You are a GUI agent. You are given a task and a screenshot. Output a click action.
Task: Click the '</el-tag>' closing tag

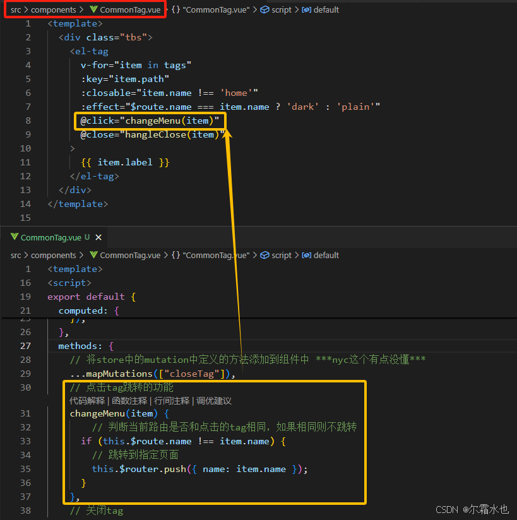[x=94, y=177]
